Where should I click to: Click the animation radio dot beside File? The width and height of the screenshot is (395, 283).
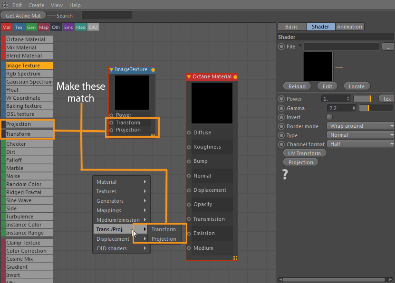coord(281,47)
